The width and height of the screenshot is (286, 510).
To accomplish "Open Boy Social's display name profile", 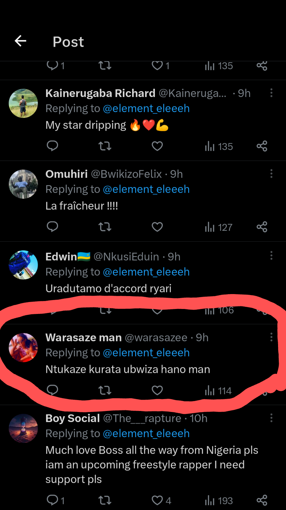I will 72,418.
